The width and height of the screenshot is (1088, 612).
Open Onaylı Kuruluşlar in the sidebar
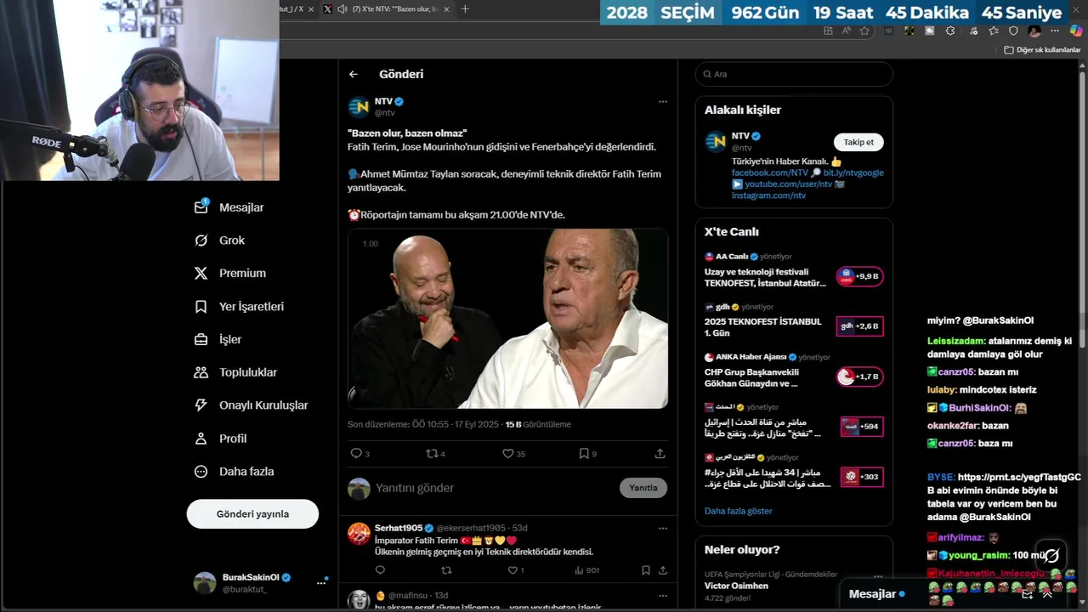[x=251, y=405]
